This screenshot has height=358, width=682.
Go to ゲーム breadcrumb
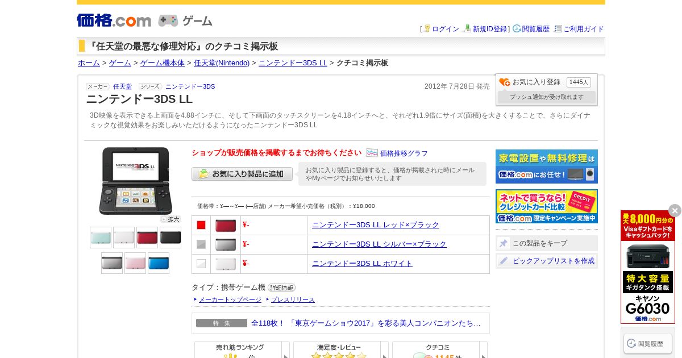(120, 63)
